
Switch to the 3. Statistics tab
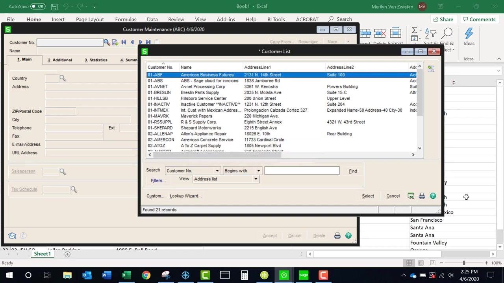(x=96, y=60)
